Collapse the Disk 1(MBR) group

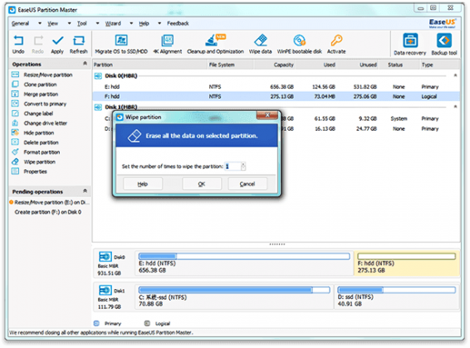[x=455, y=106]
